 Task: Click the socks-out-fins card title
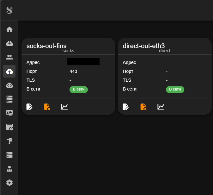(46, 46)
